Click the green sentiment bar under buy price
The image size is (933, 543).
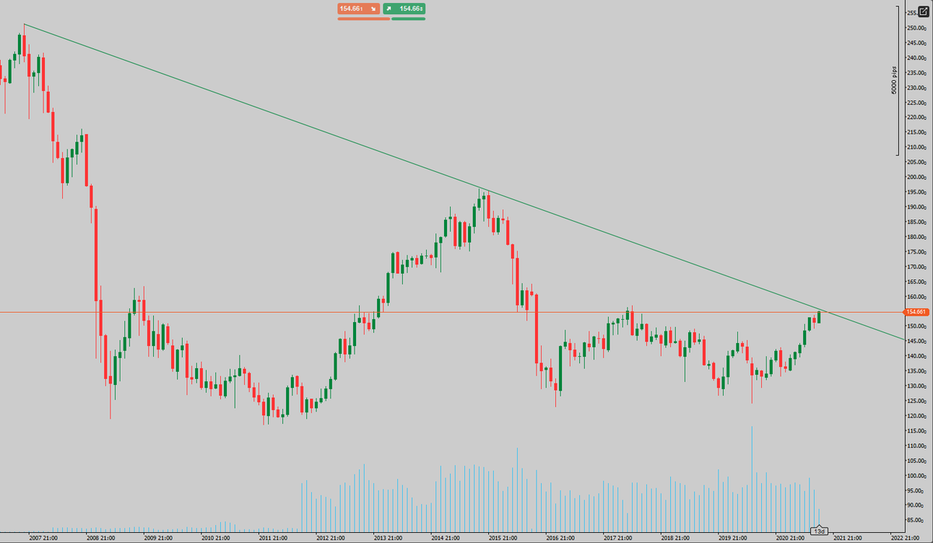tap(408, 18)
